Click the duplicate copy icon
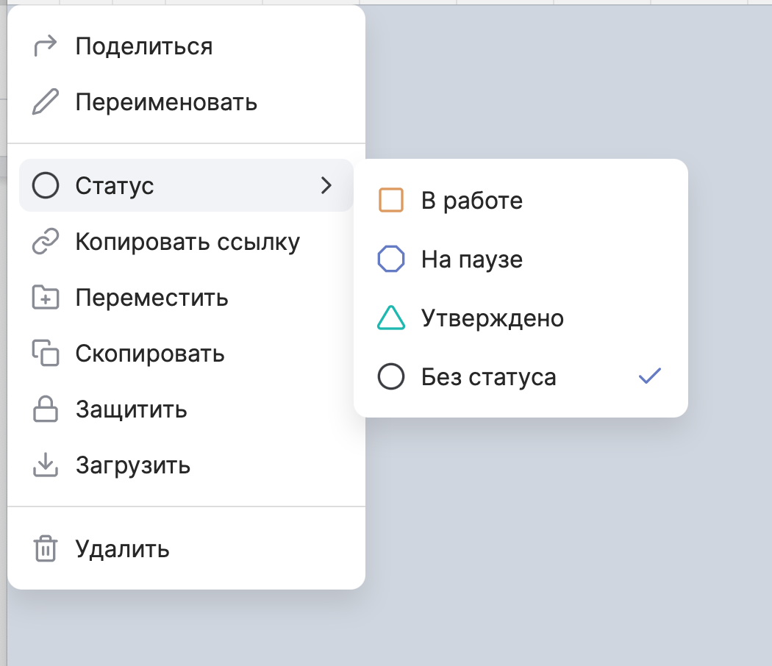The image size is (772, 666). 46,354
